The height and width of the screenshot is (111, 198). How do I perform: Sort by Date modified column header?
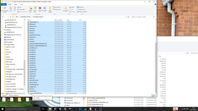[x=58, y=20]
